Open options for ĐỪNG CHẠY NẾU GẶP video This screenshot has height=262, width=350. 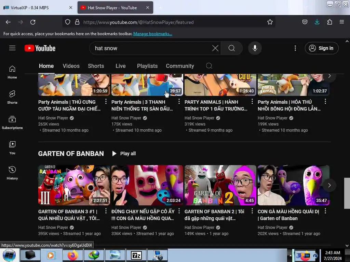click(x=179, y=211)
